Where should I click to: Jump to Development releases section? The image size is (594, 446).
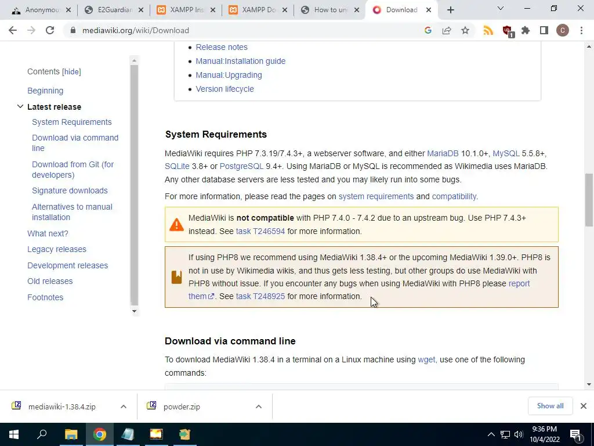[67, 265]
